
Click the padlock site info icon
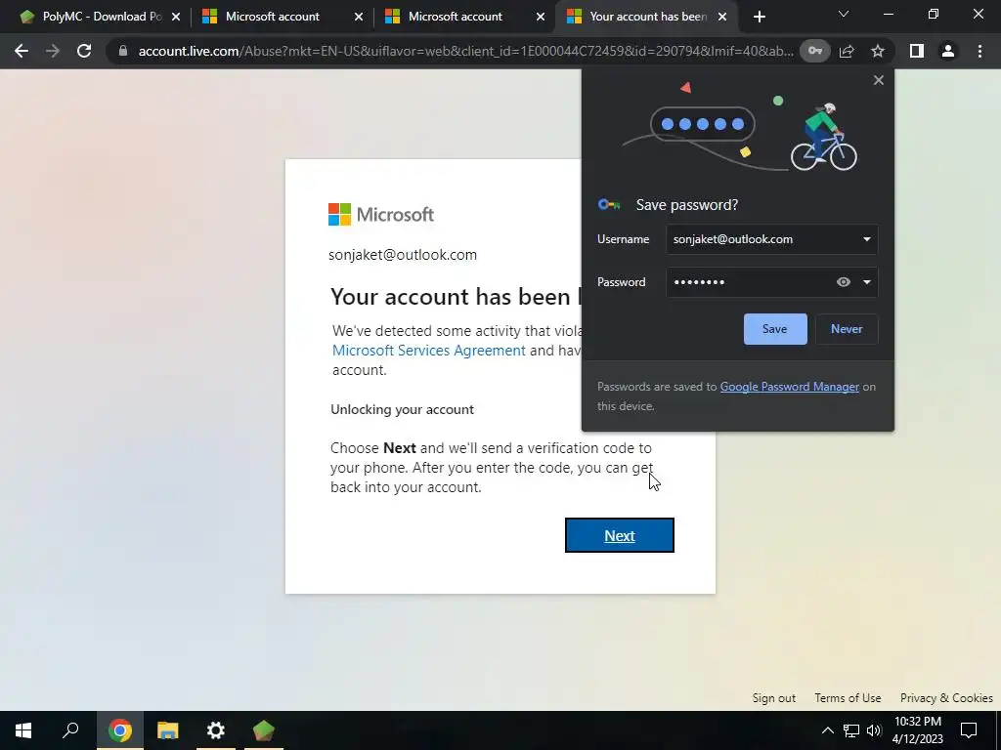(123, 51)
